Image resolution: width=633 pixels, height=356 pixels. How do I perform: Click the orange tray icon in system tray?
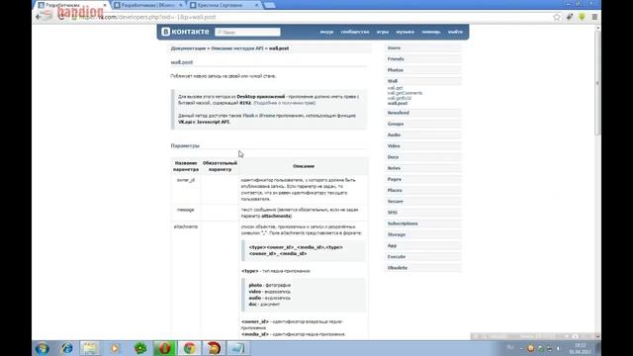(x=530, y=348)
